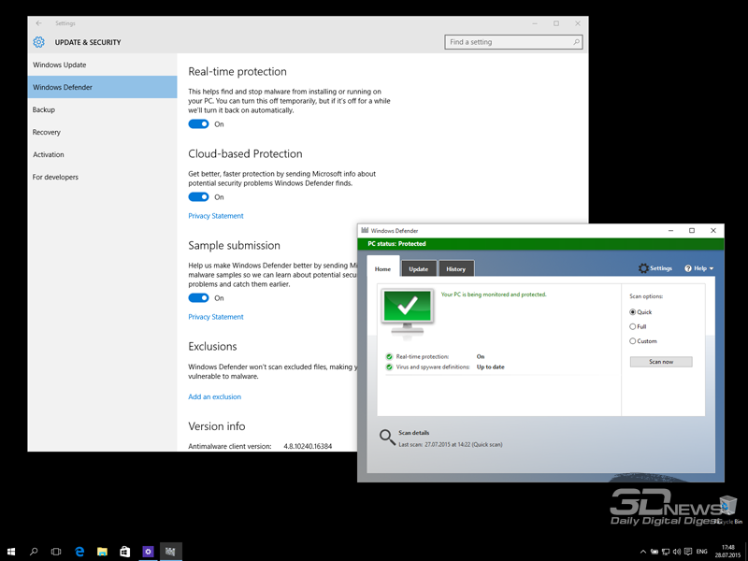This screenshot has height=561, width=748.
Task: Switch to Defender Update tab
Action: click(x=418, y=269)
